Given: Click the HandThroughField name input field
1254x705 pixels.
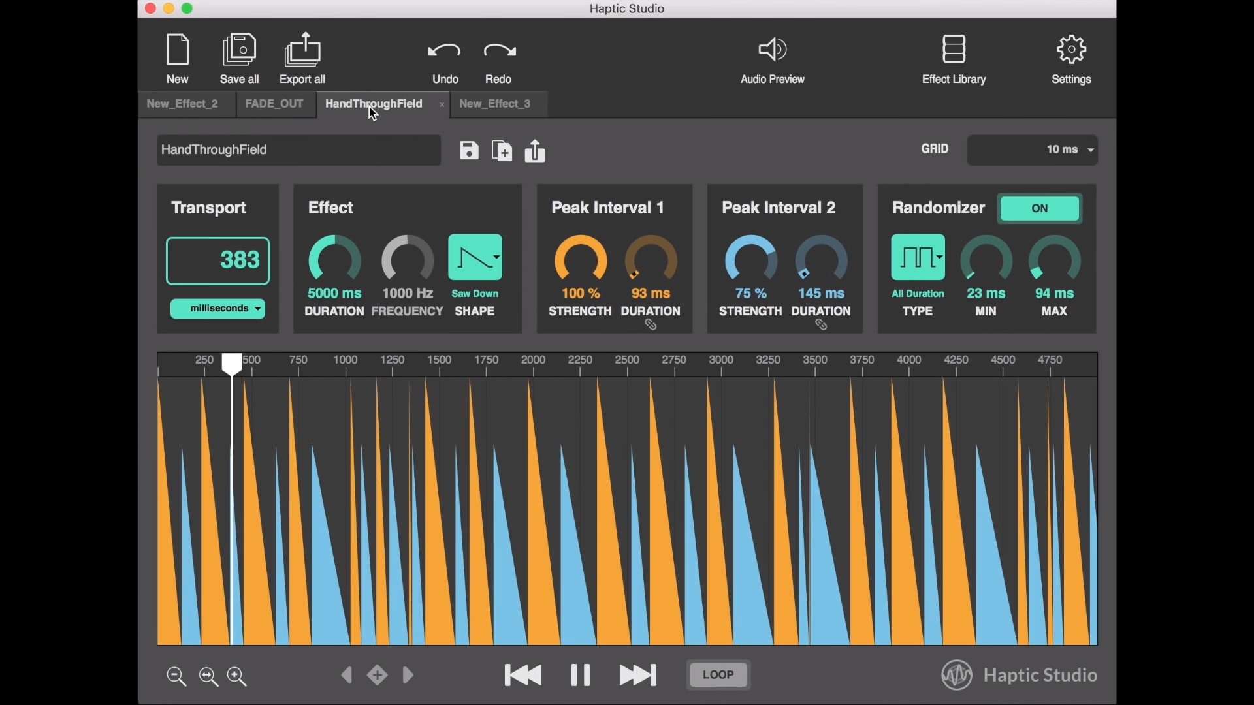Looking at the screenshot, I should point(298,150).
